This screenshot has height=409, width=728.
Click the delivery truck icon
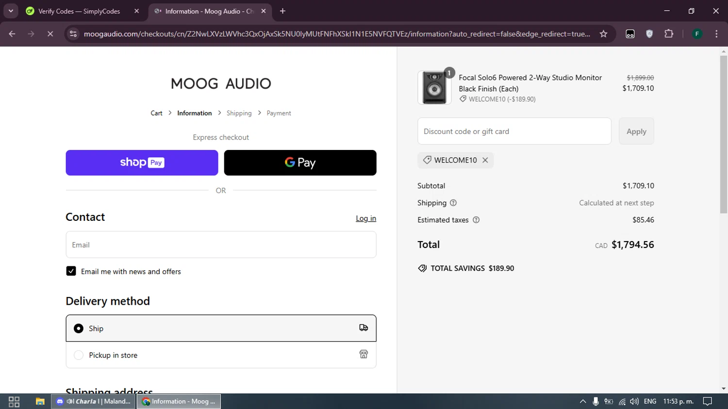(x=364, y=328)
